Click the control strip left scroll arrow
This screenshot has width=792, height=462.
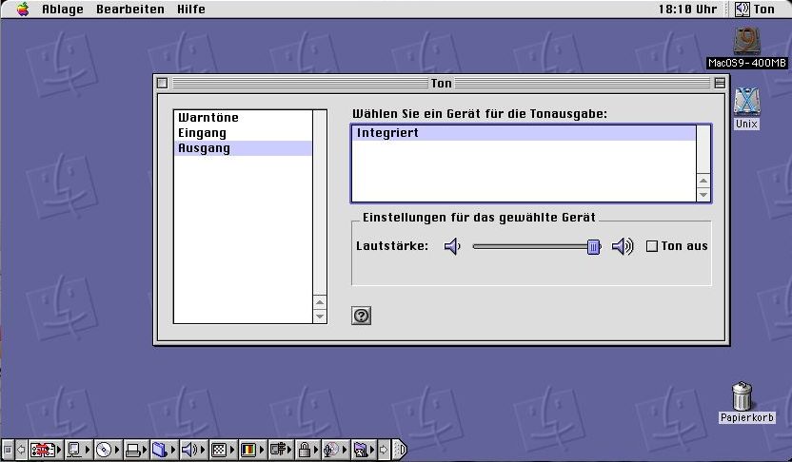(x=21, y=450)
